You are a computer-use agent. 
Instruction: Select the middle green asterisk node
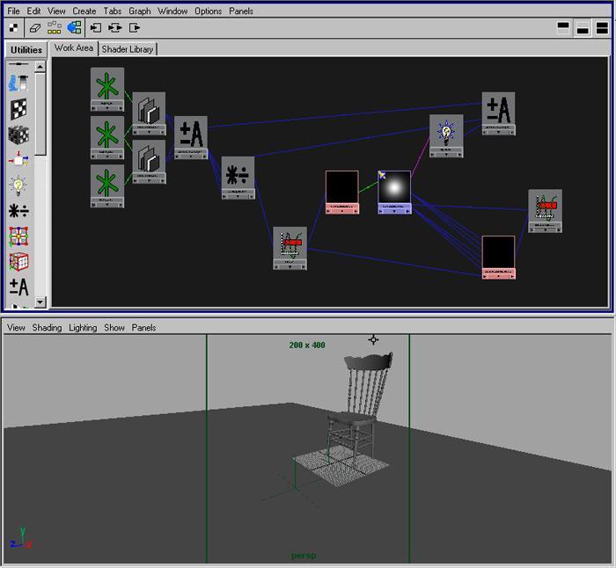(x=107, y=137)
